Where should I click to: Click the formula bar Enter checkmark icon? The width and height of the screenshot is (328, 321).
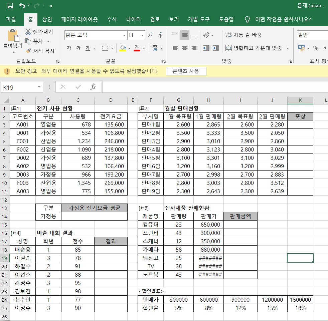pos(78,87)
